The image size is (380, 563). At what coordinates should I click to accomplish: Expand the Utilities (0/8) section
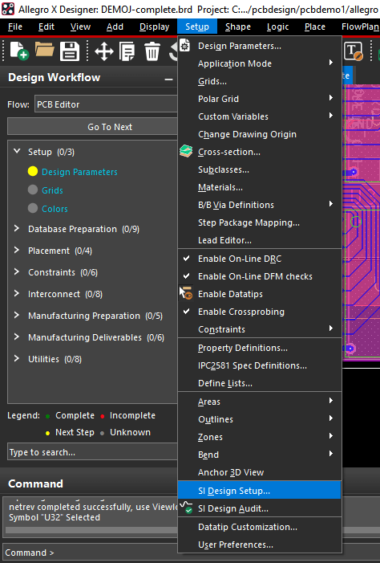tap(17, 358)
